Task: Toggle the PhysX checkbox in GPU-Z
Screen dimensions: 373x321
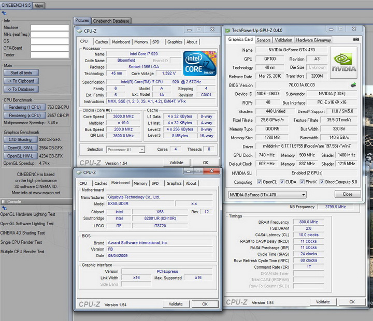Action: click(302, 182)
